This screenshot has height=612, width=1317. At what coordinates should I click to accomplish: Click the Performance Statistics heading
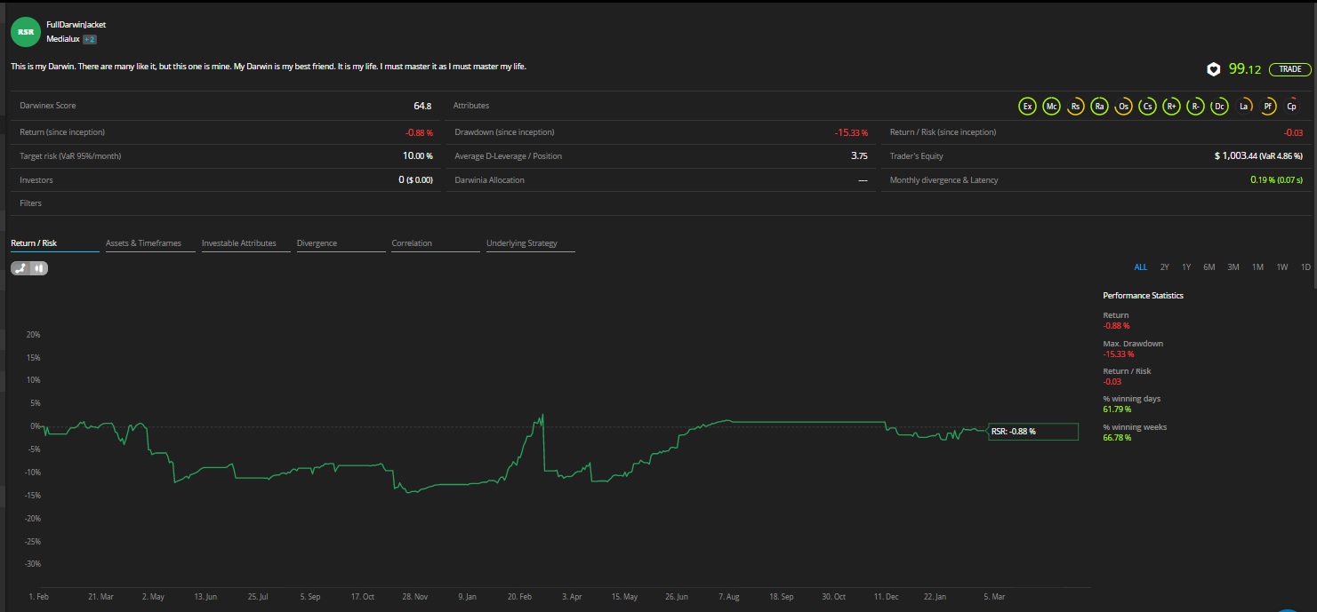[1143, 296]
